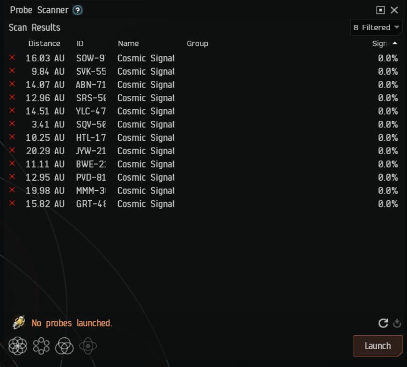Toggle the red X for GRT signature

click(x=12, y=204)
